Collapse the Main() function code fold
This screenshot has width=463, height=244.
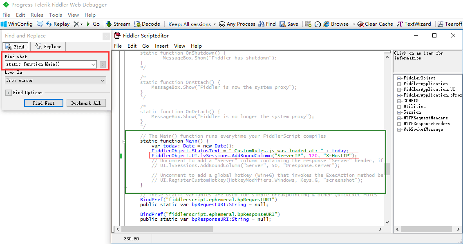pos(124,141)
